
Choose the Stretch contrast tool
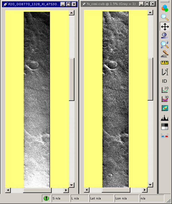click(165, 35)
